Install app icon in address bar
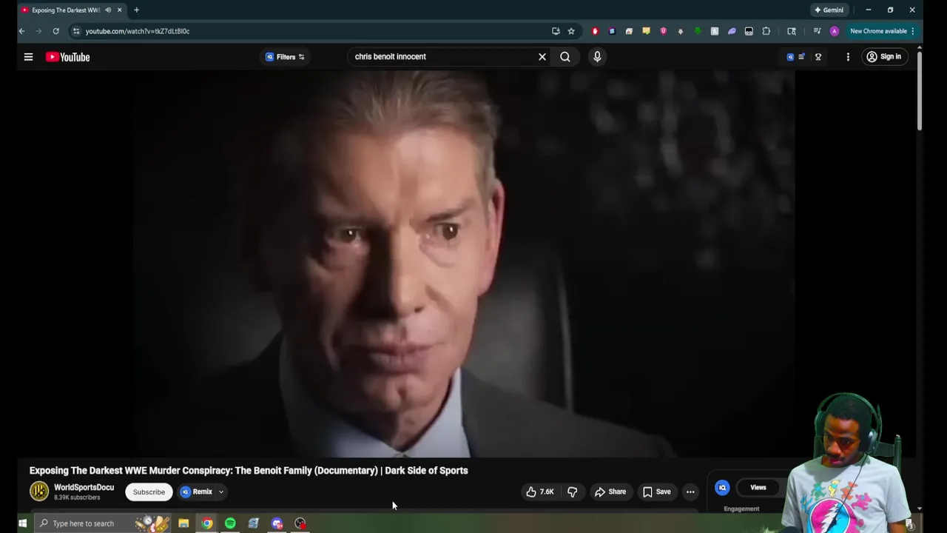 [556, 31]
